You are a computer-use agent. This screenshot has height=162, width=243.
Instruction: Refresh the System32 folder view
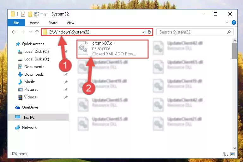pos(149,32)
